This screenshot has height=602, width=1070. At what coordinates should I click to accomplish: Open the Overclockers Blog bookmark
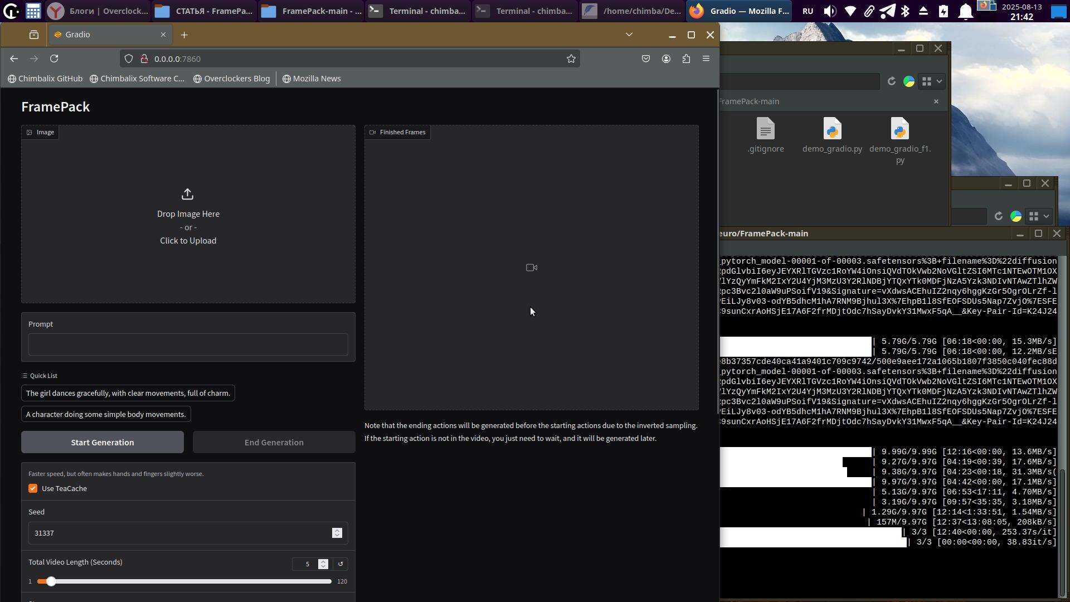point(231,79)
